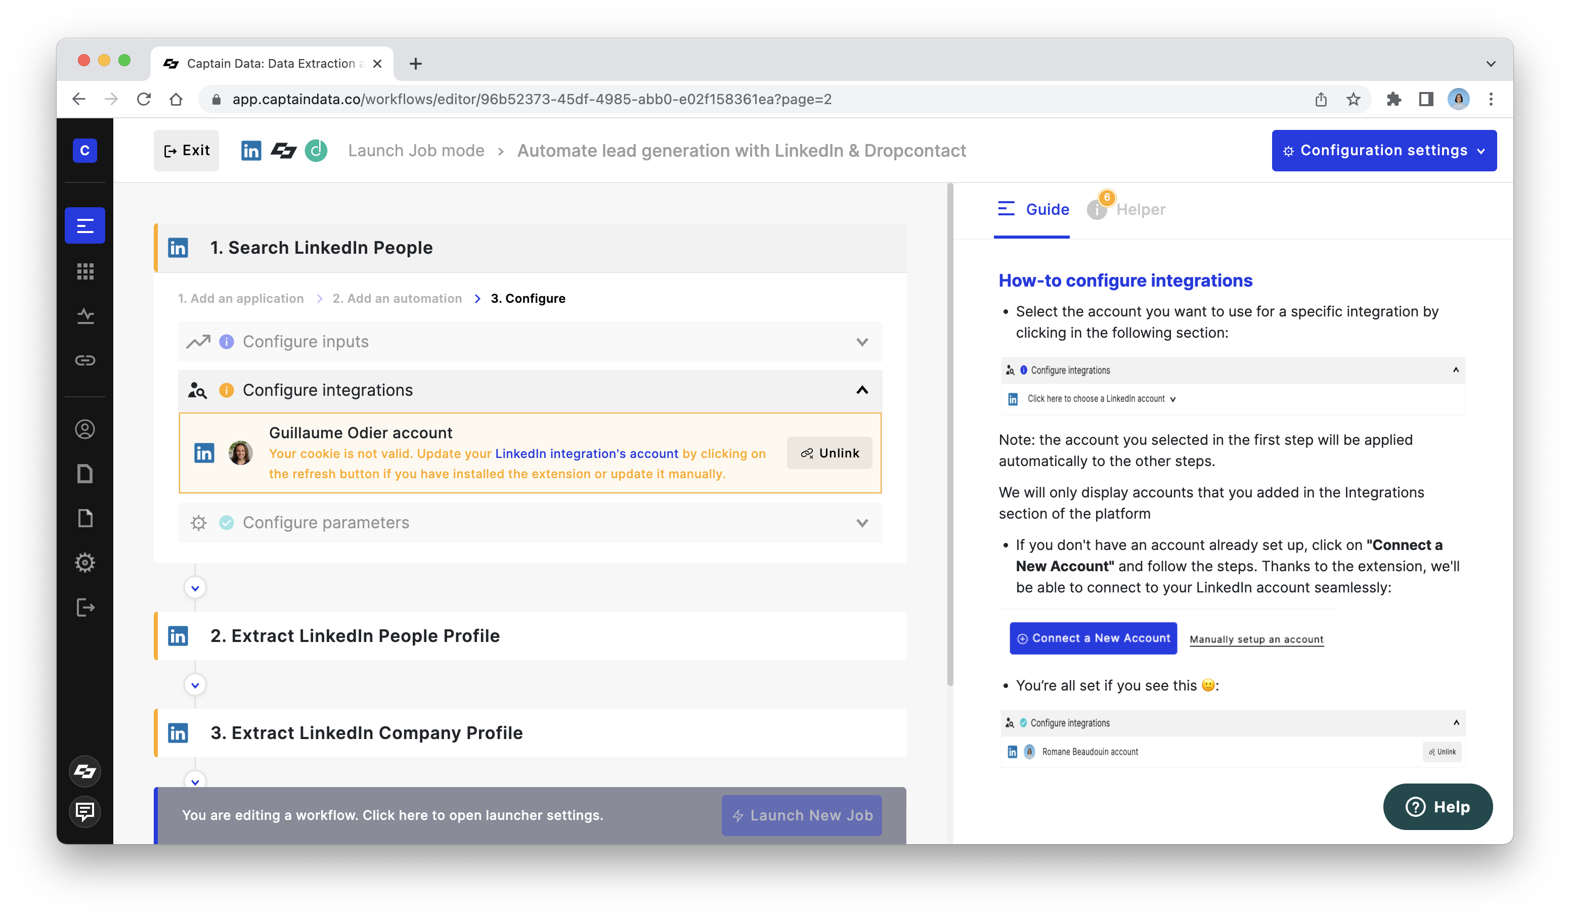Click the launcher settings banner text
This screenshot has width=1570, height=919.
coord(392,815)
